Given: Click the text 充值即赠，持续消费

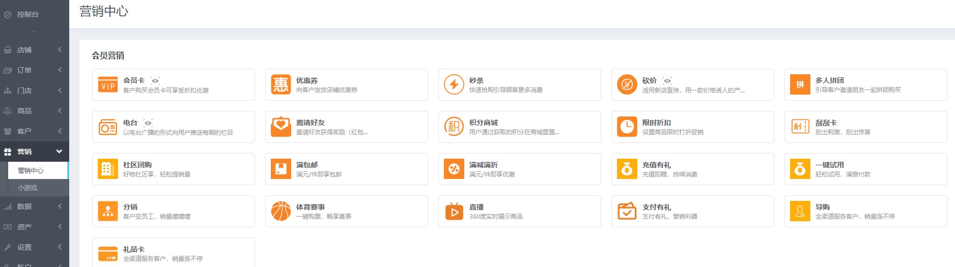Looking at the screenshot, I should [x=670, y=174].
